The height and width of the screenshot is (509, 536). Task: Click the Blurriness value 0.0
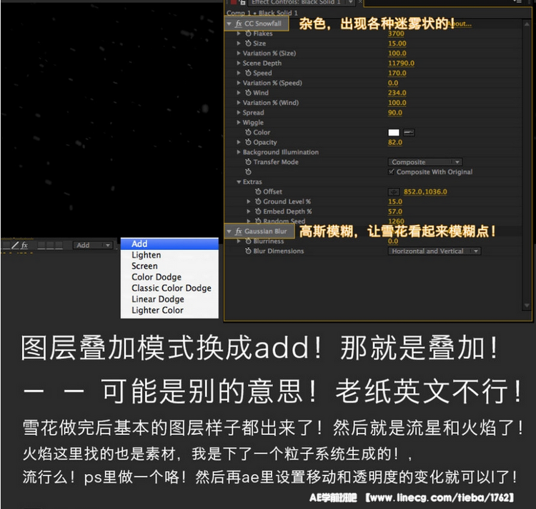click(x=393, y=241)
